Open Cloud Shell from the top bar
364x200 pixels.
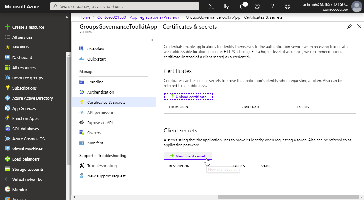click(211, 6)
